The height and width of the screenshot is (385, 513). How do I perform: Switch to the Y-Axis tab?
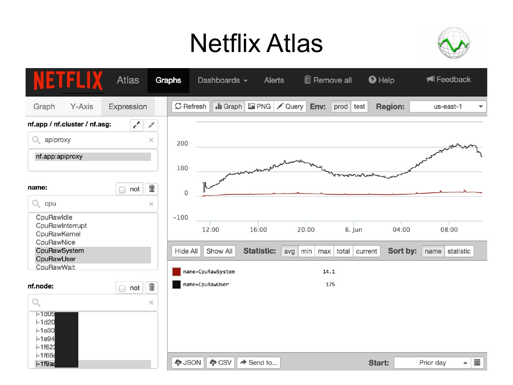coord(82,106)
